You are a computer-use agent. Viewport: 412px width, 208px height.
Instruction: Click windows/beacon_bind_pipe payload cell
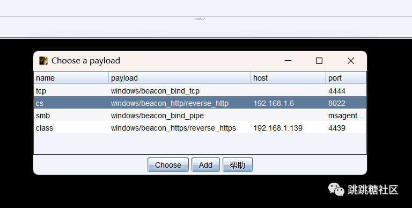[157, 116]
